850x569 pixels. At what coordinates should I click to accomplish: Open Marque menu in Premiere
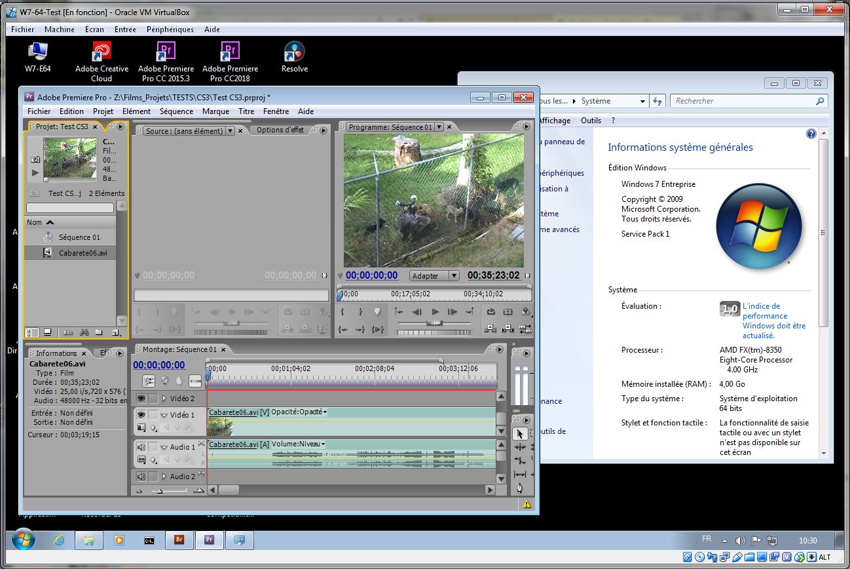(215, 111)
